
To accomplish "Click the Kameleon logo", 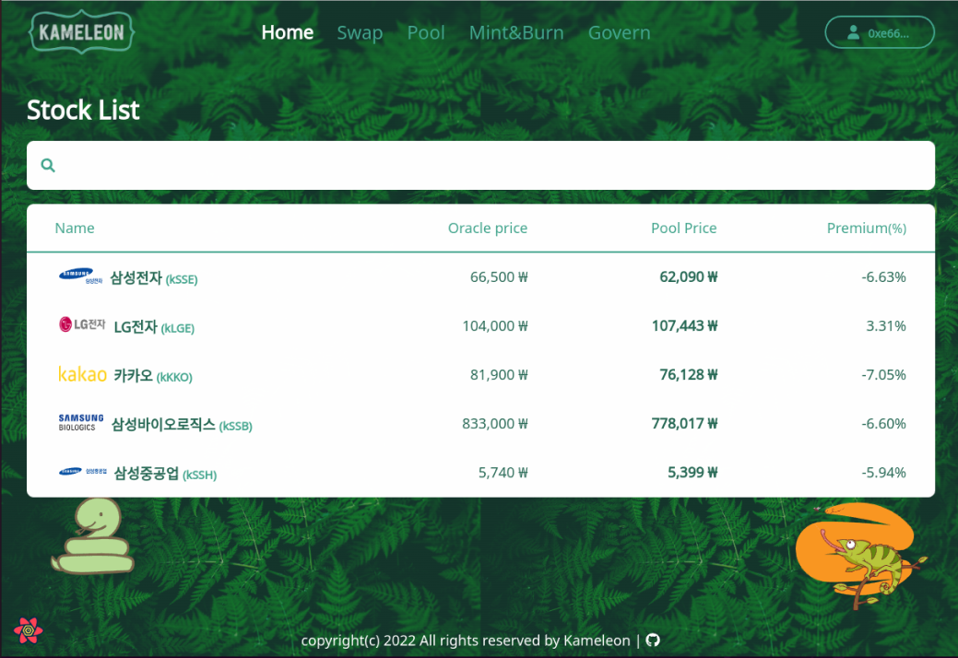I will [81, 31].
